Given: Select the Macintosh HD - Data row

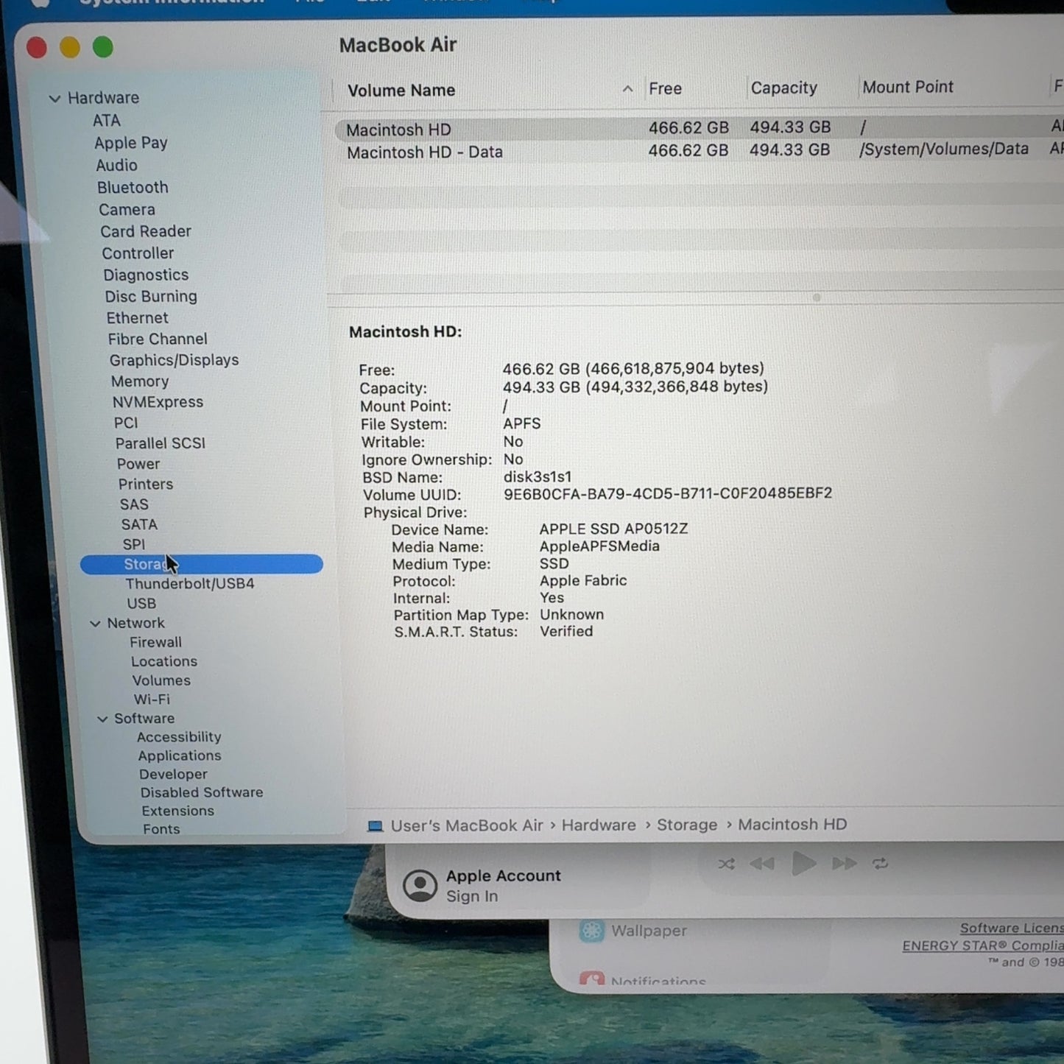Looking at the screenshot, I should (x=700, y=152).
